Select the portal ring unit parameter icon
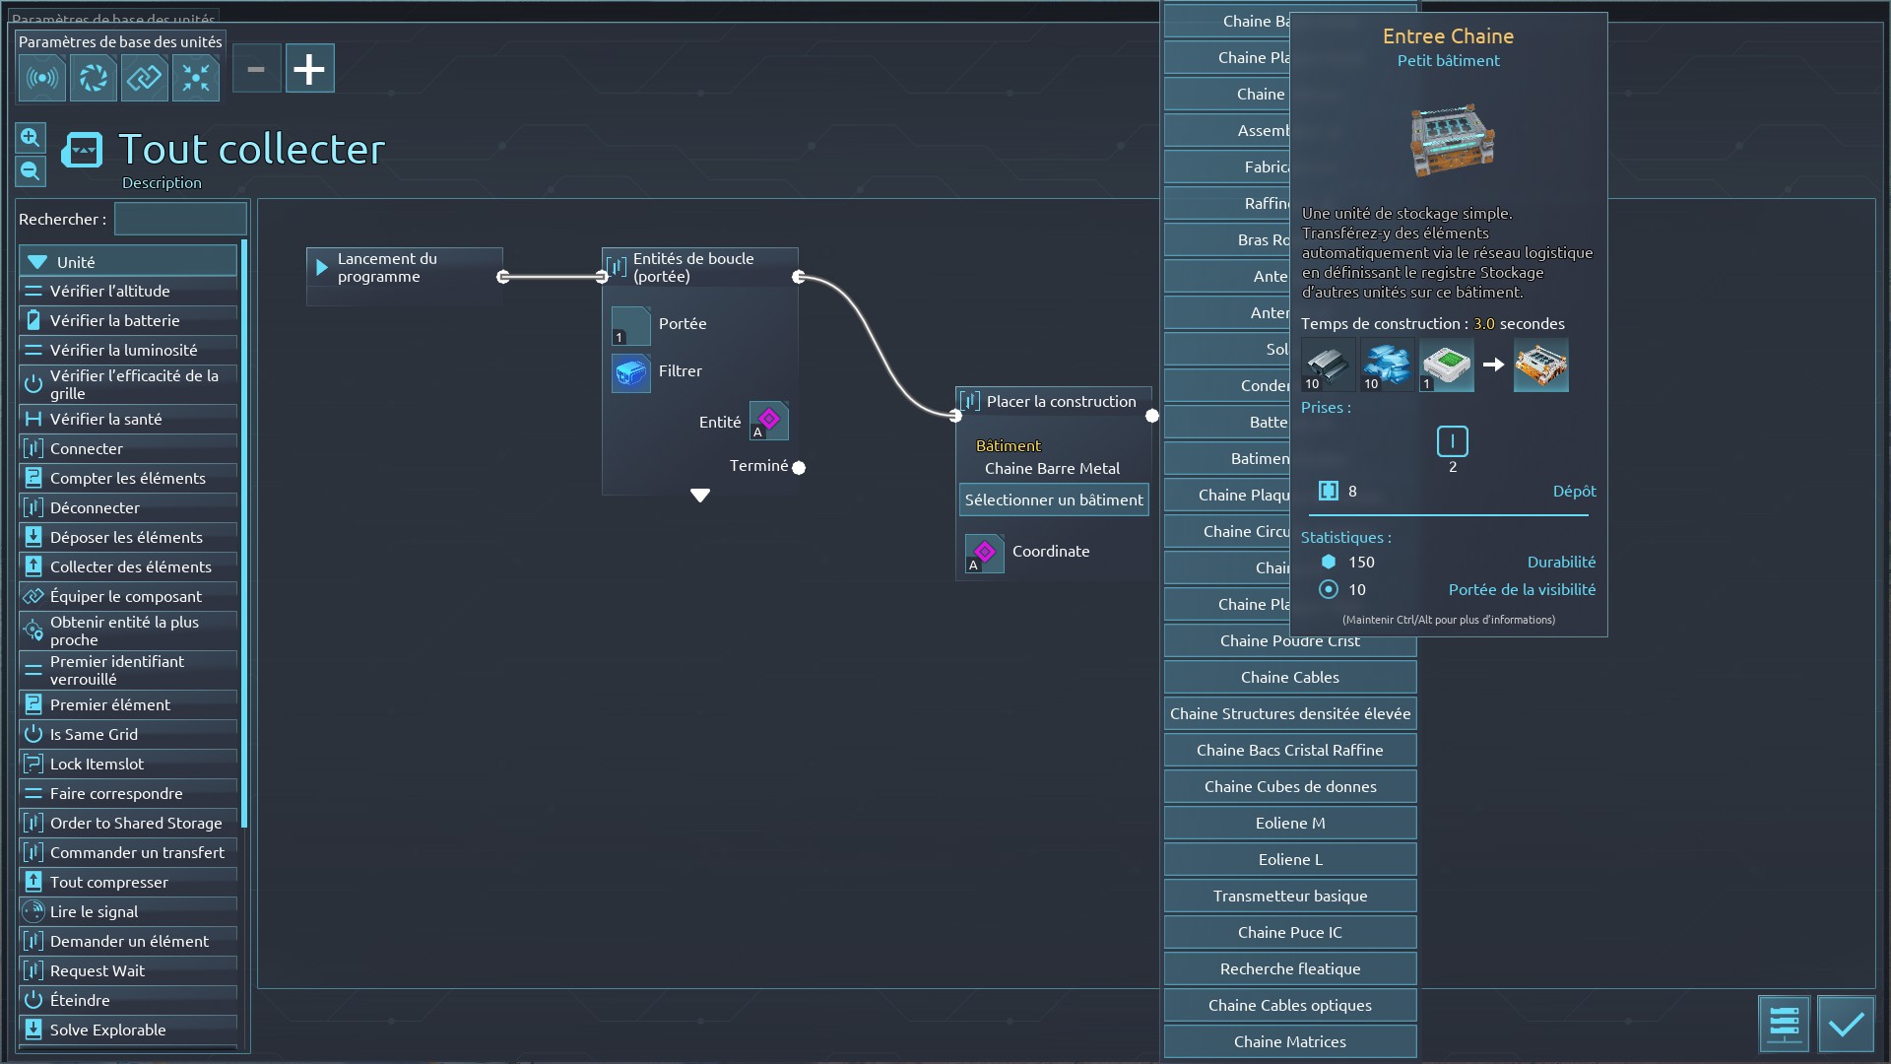The width and height of the screenshot is (1891, 1064). click(94, 78)
